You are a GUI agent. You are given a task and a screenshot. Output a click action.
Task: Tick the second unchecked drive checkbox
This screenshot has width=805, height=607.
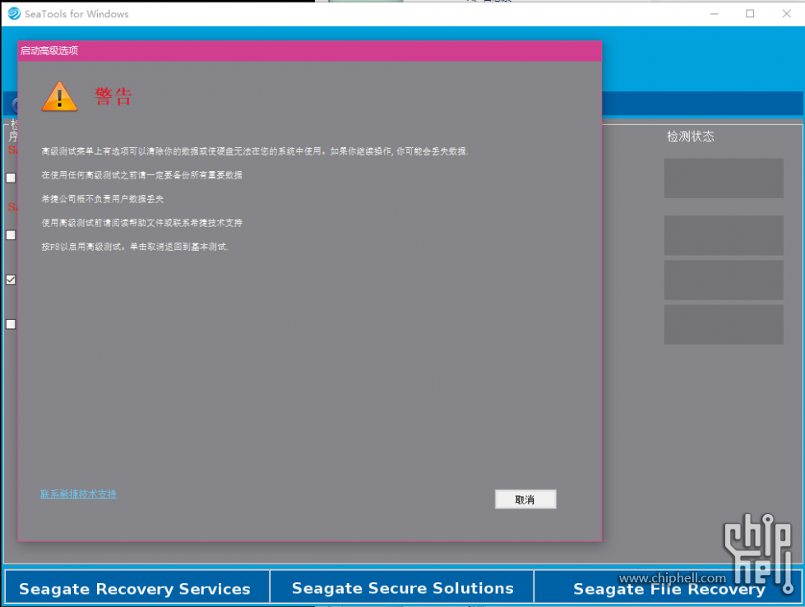[11, 234]
